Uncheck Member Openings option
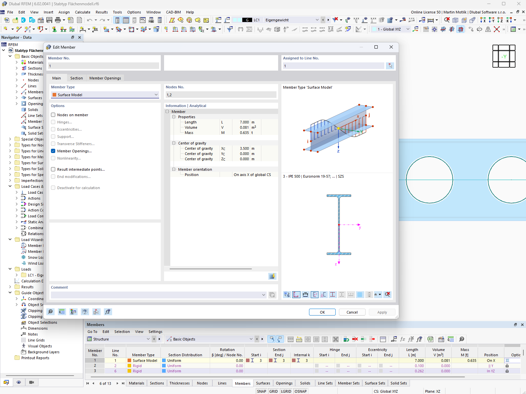 click(53, 151)
